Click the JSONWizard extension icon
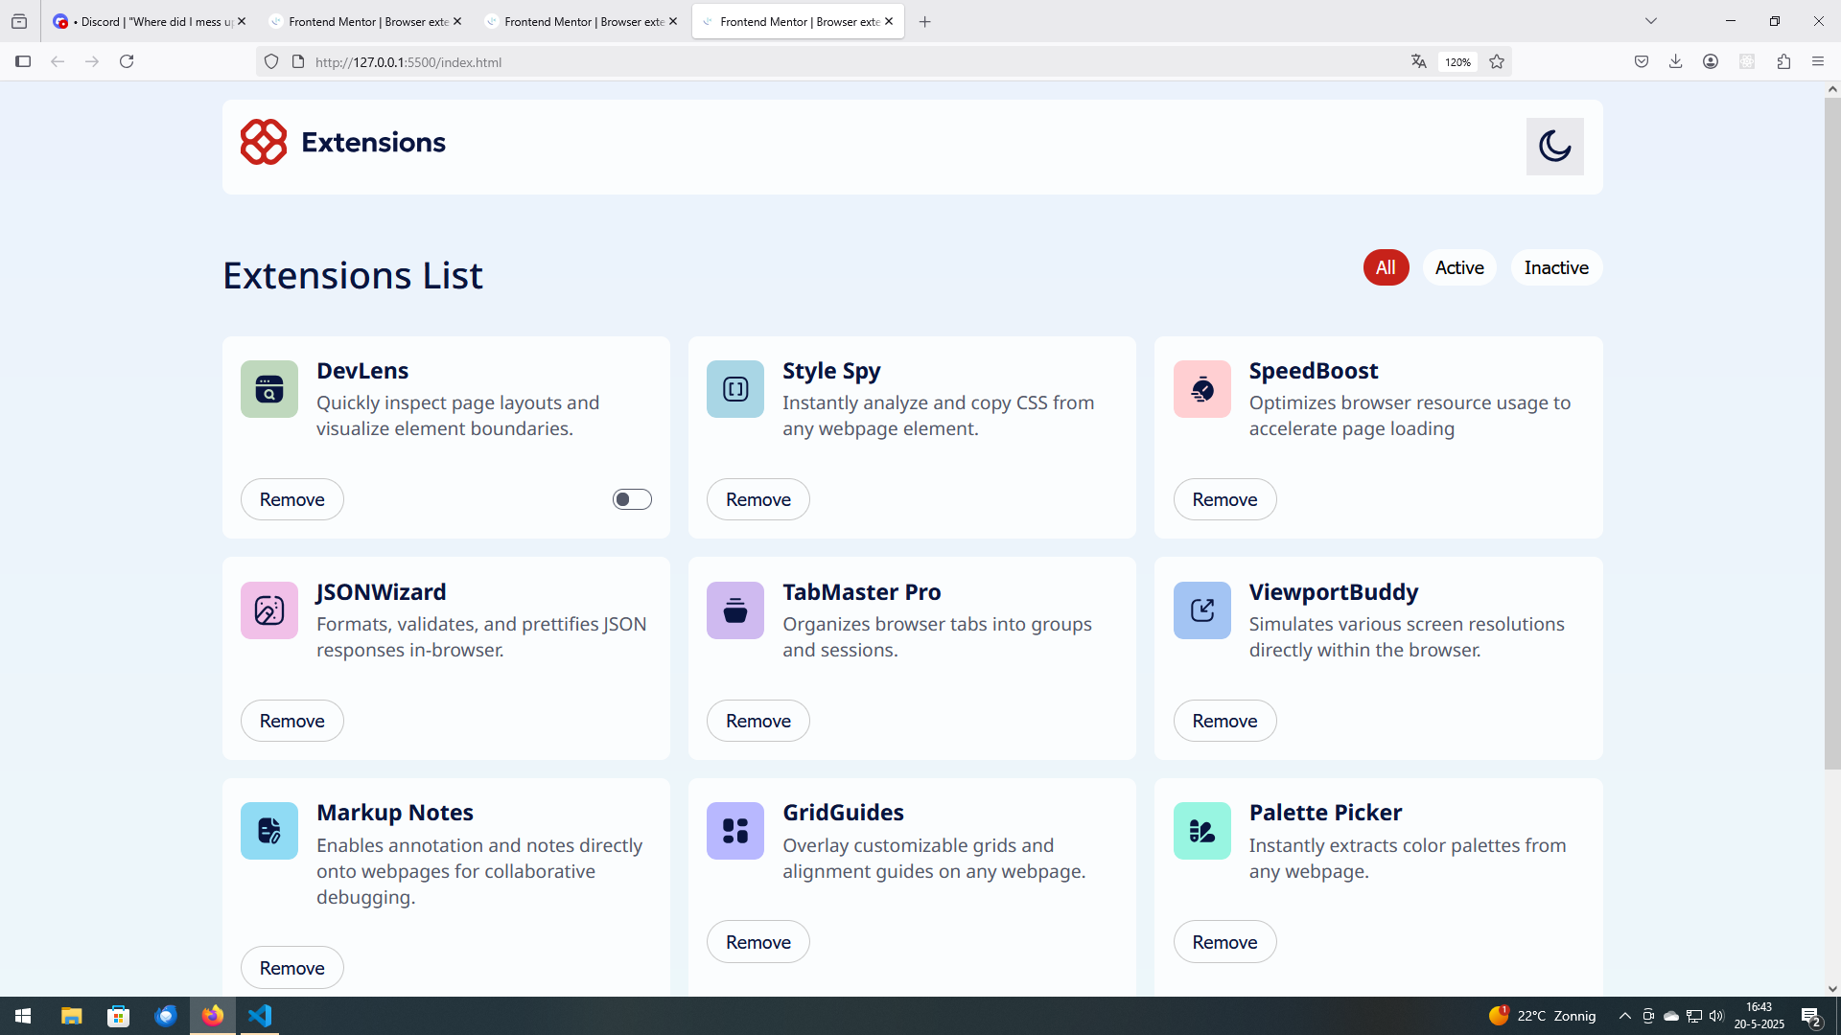The height and width of the screenshot is (1035, 1841). (269, 610)
